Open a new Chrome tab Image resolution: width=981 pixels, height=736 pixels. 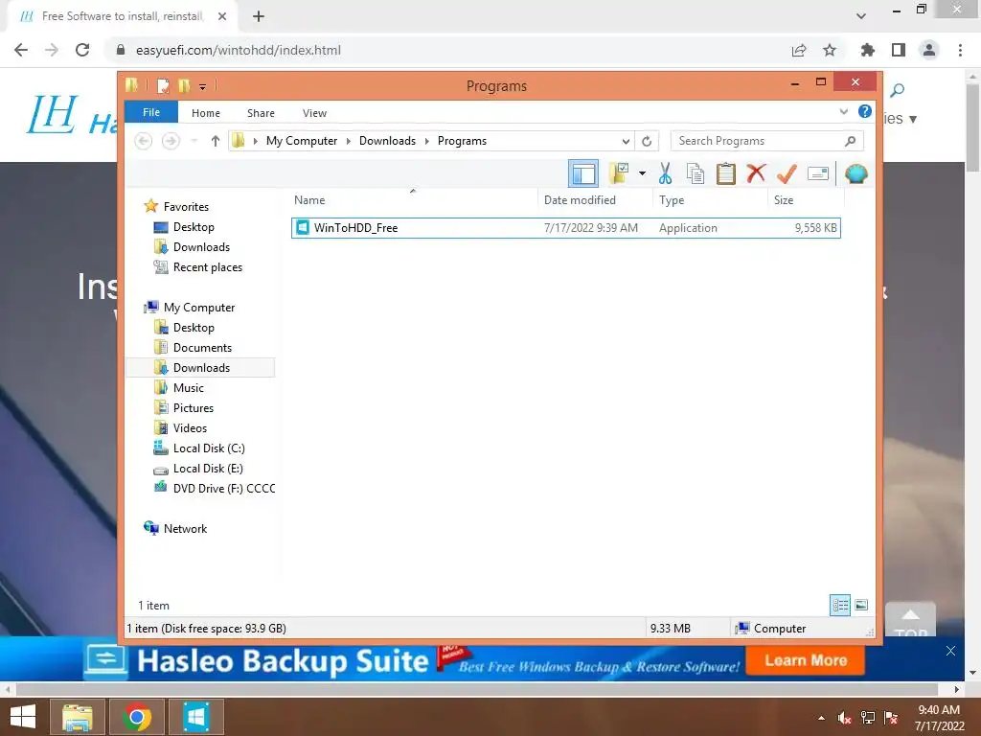pos(259,16)
